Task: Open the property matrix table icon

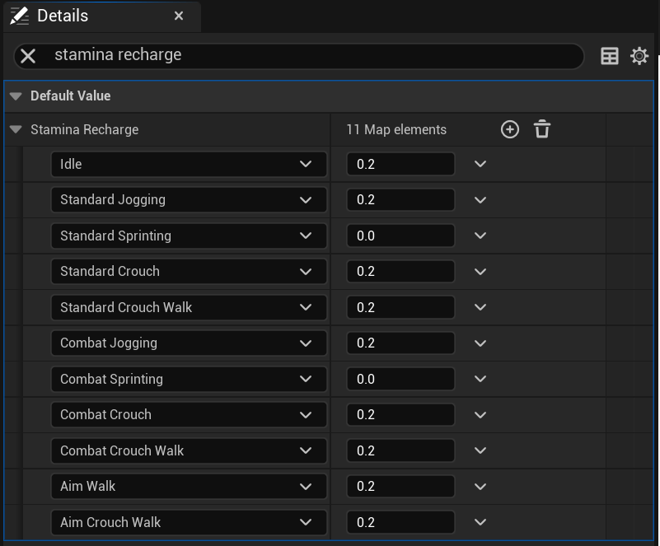Action: [610, 56]
